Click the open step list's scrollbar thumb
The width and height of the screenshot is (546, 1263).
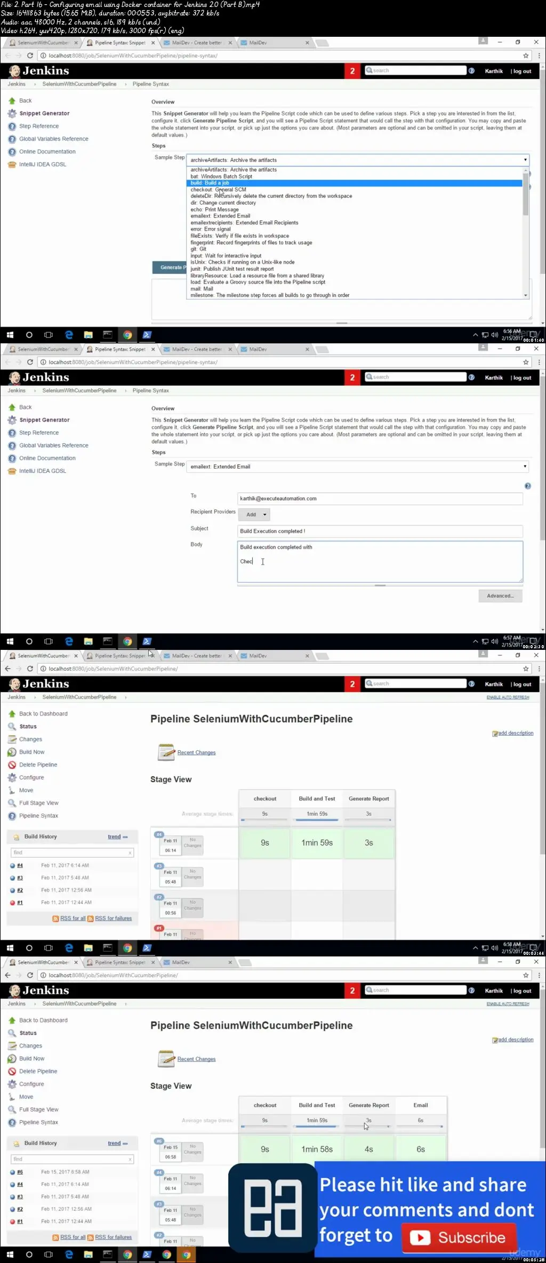(x=526, y=195)
